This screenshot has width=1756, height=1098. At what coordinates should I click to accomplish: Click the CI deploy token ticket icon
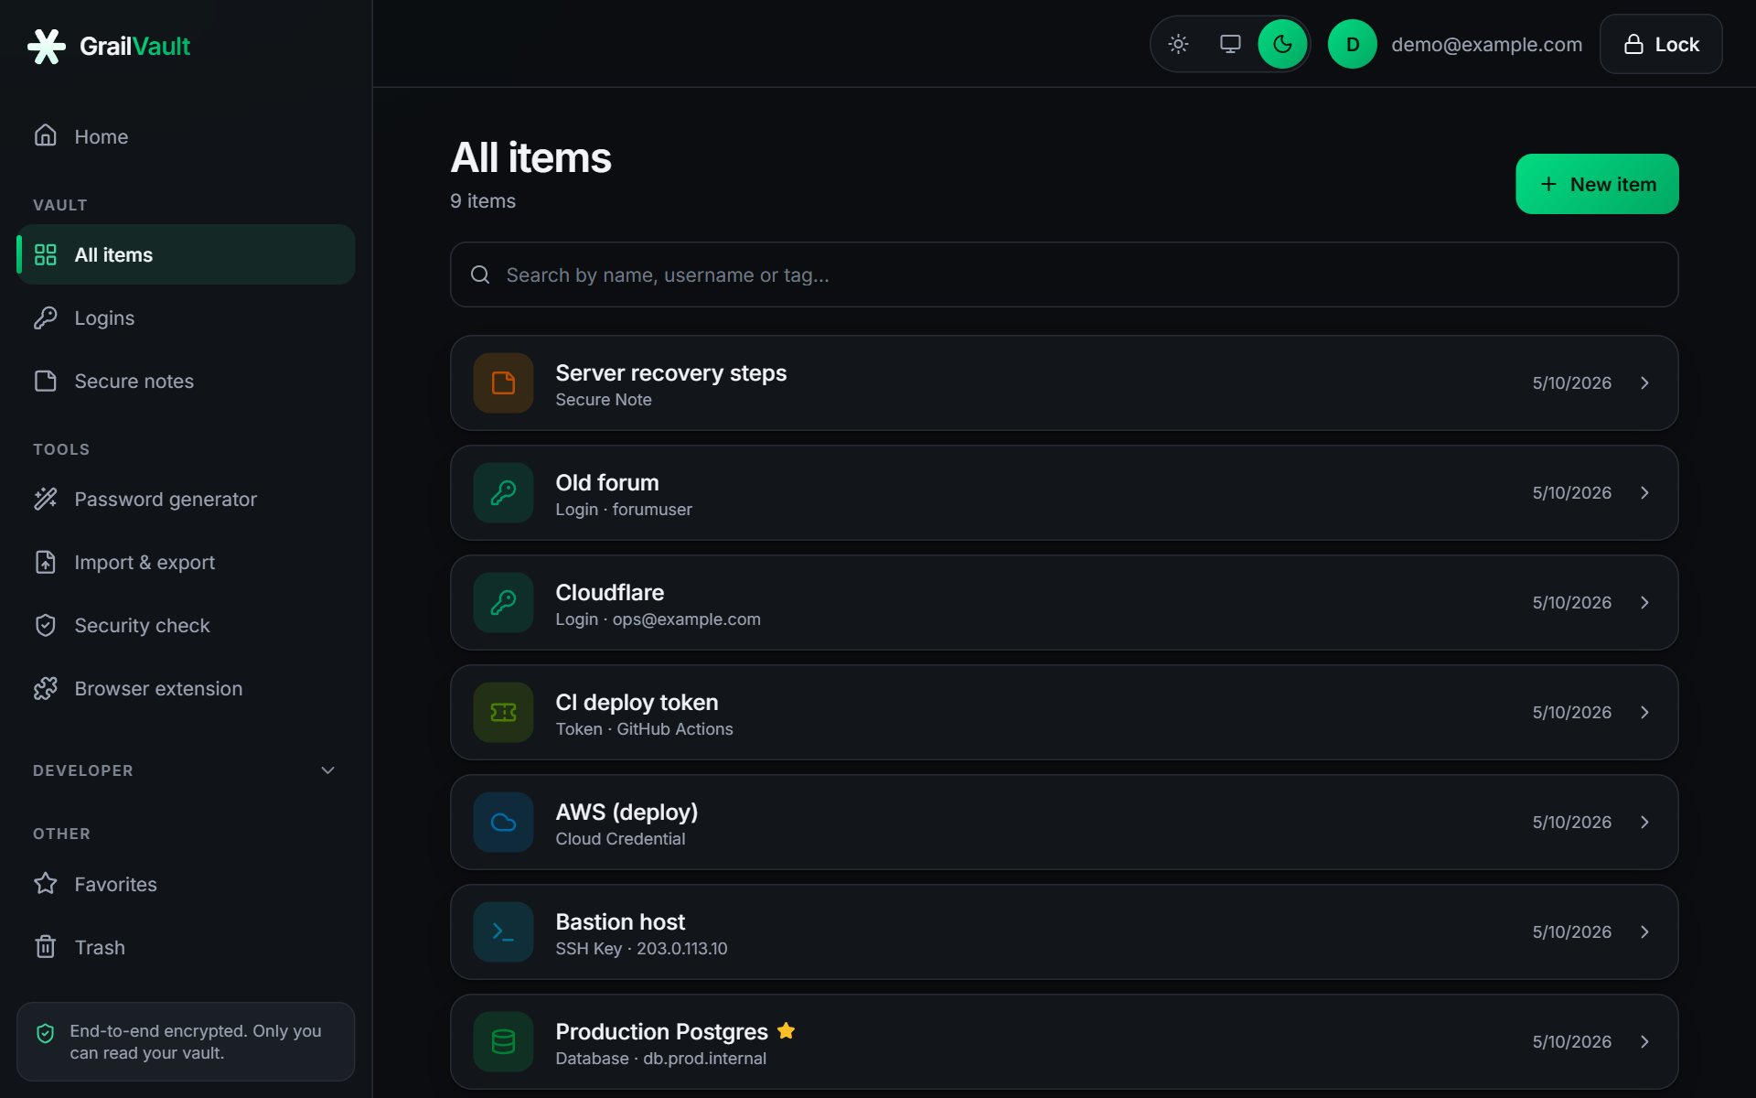coord(503,712)
